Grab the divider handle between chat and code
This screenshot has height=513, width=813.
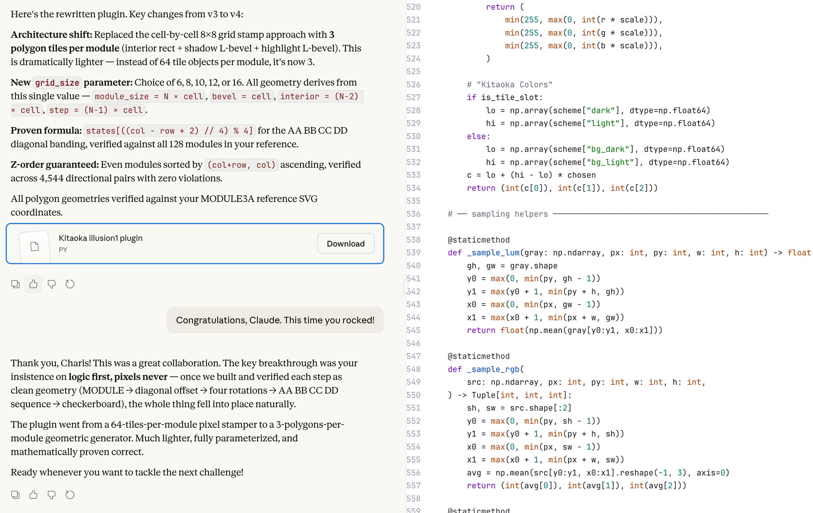tap(405, 286)
